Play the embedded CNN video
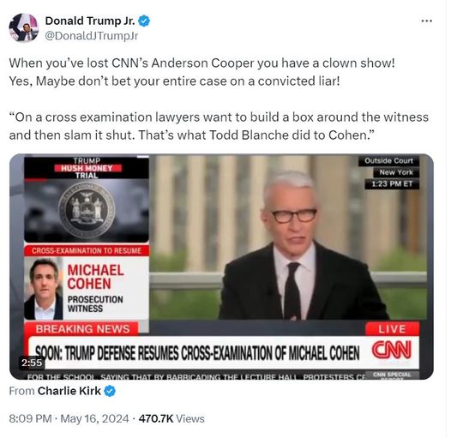The width and height of the screenshot is (451, 438). pyautogui.click(x=221, y=267)
